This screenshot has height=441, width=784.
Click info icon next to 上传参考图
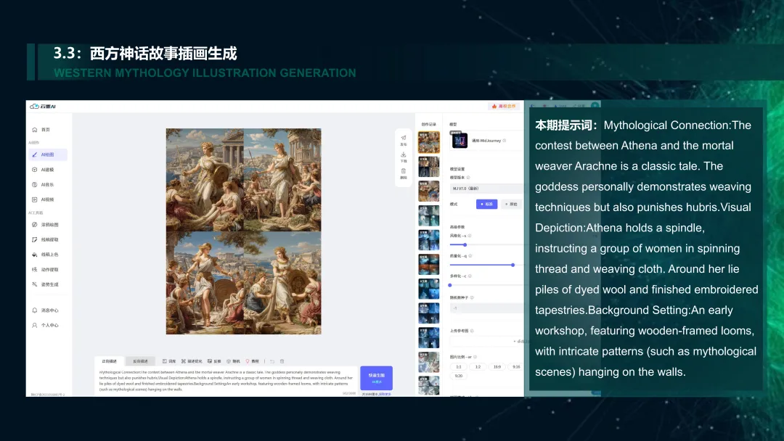(x=472, y=331)
